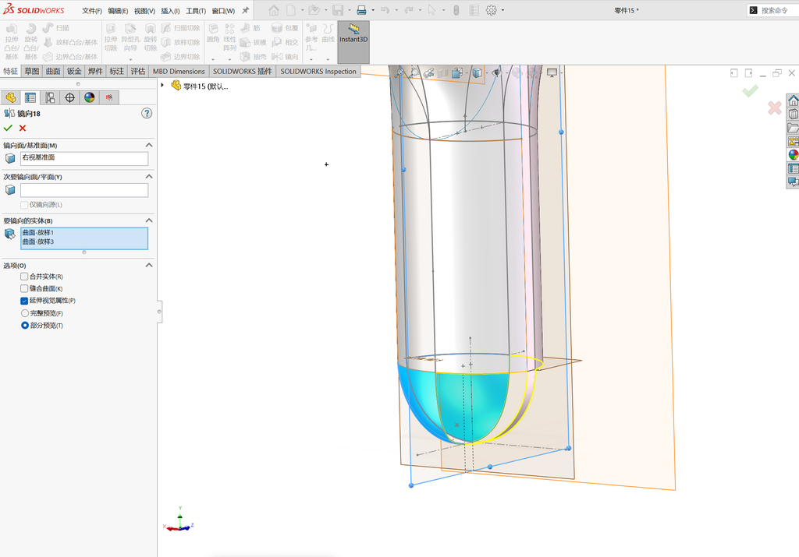This screenshot has width=799, height=557.
Task: Select 曲面-放样1 in the bodies list
Action: 37,232
